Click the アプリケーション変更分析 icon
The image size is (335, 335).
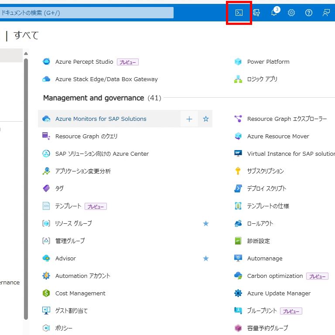[x=46, y=171]
